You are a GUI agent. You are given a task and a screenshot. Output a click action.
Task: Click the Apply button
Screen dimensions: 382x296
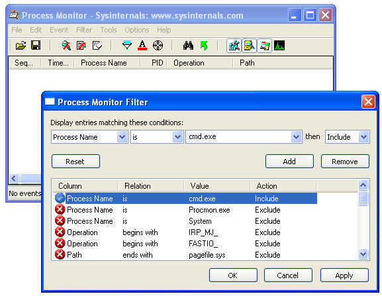pos(344,275)
